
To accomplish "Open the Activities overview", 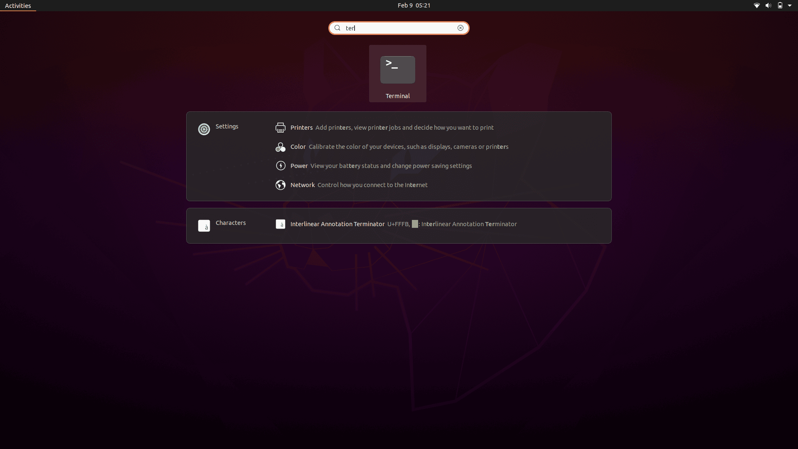I will [18, 5].
